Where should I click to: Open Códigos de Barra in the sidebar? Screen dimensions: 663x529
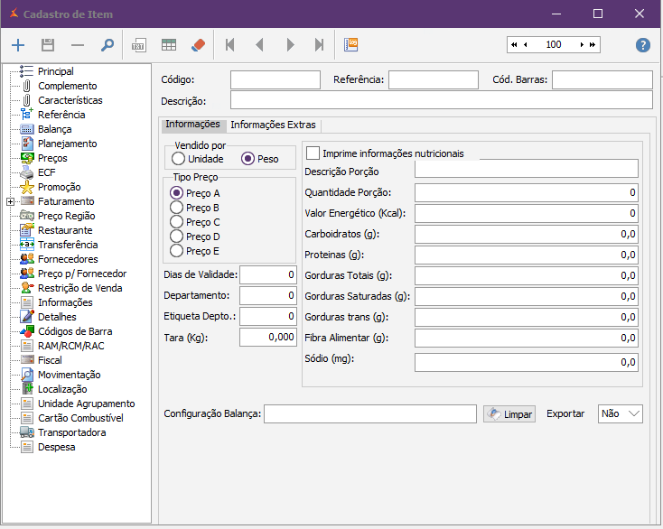point(75,331)
